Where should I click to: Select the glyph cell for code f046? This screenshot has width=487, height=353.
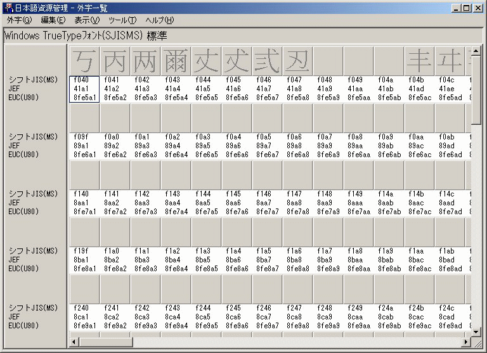(x=266, y=61)
